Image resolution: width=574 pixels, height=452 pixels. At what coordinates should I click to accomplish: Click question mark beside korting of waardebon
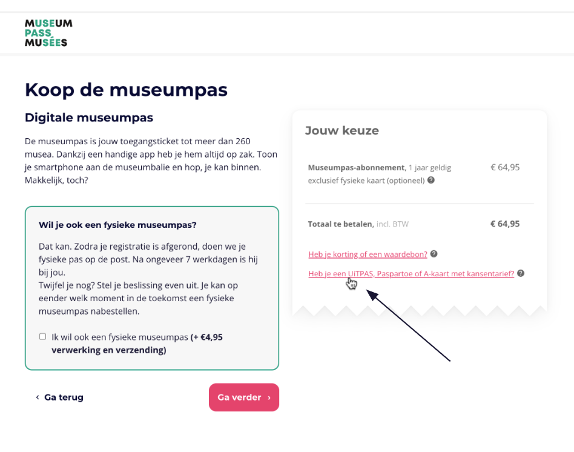(x=434, y=254)
